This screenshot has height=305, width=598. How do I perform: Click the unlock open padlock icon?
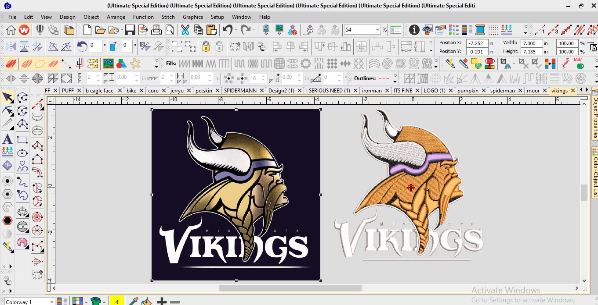219,46
